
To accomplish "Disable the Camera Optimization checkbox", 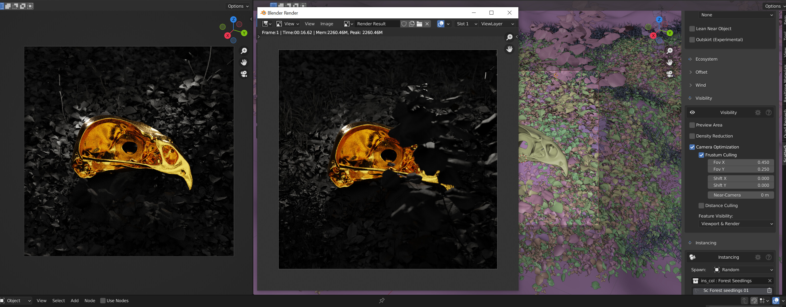I will coord(692,147).
